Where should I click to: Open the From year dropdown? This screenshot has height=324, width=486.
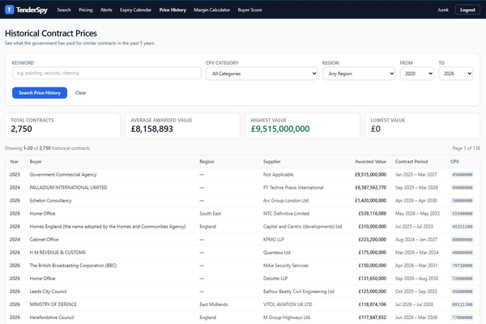[417, 74]
